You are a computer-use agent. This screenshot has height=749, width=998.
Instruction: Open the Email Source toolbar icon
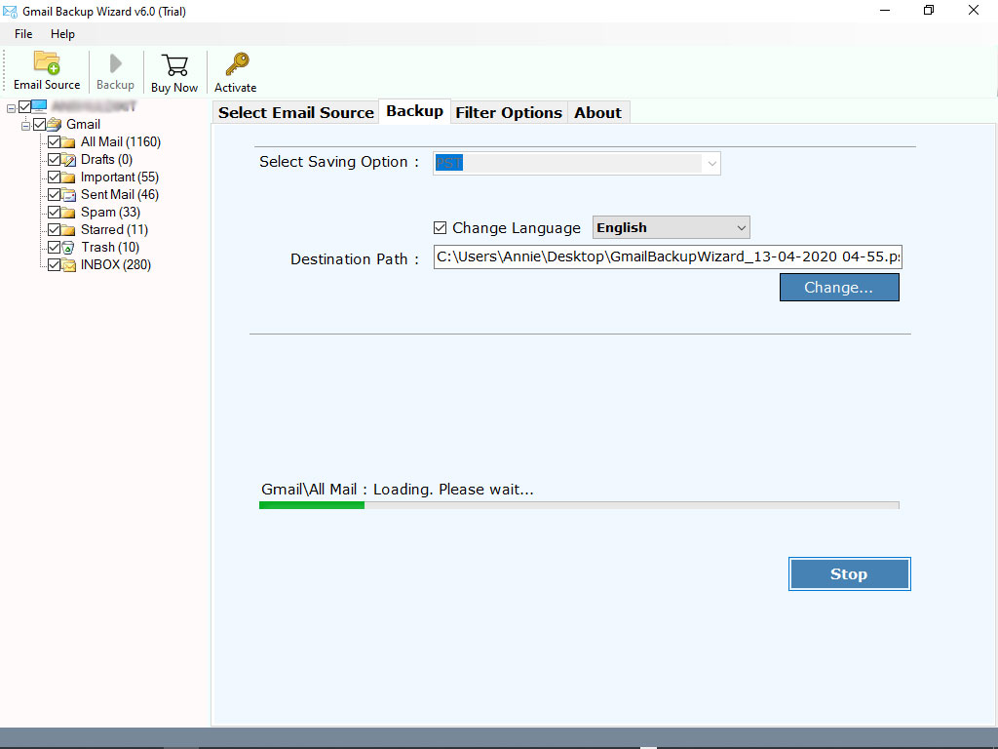tap(47, 63)
